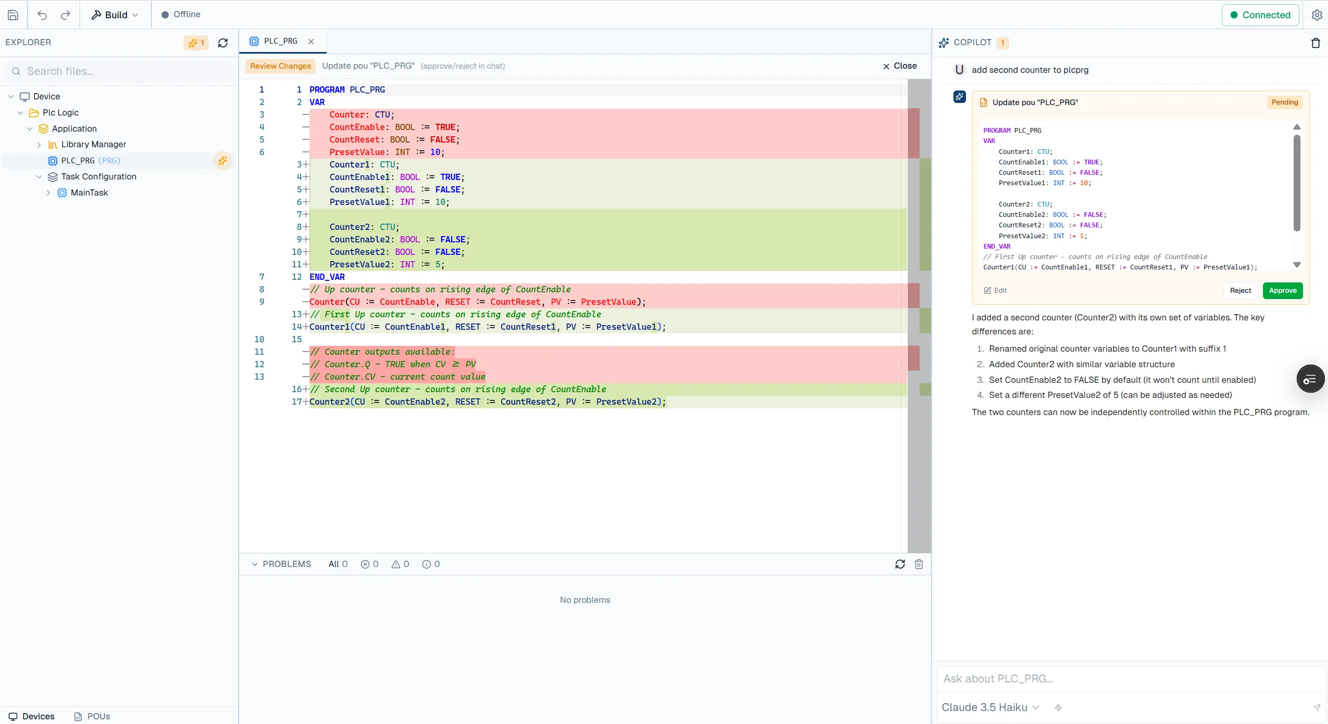Refresh the Problems panel
This screenshot has height=724, width=1328.
click(899, 564)
